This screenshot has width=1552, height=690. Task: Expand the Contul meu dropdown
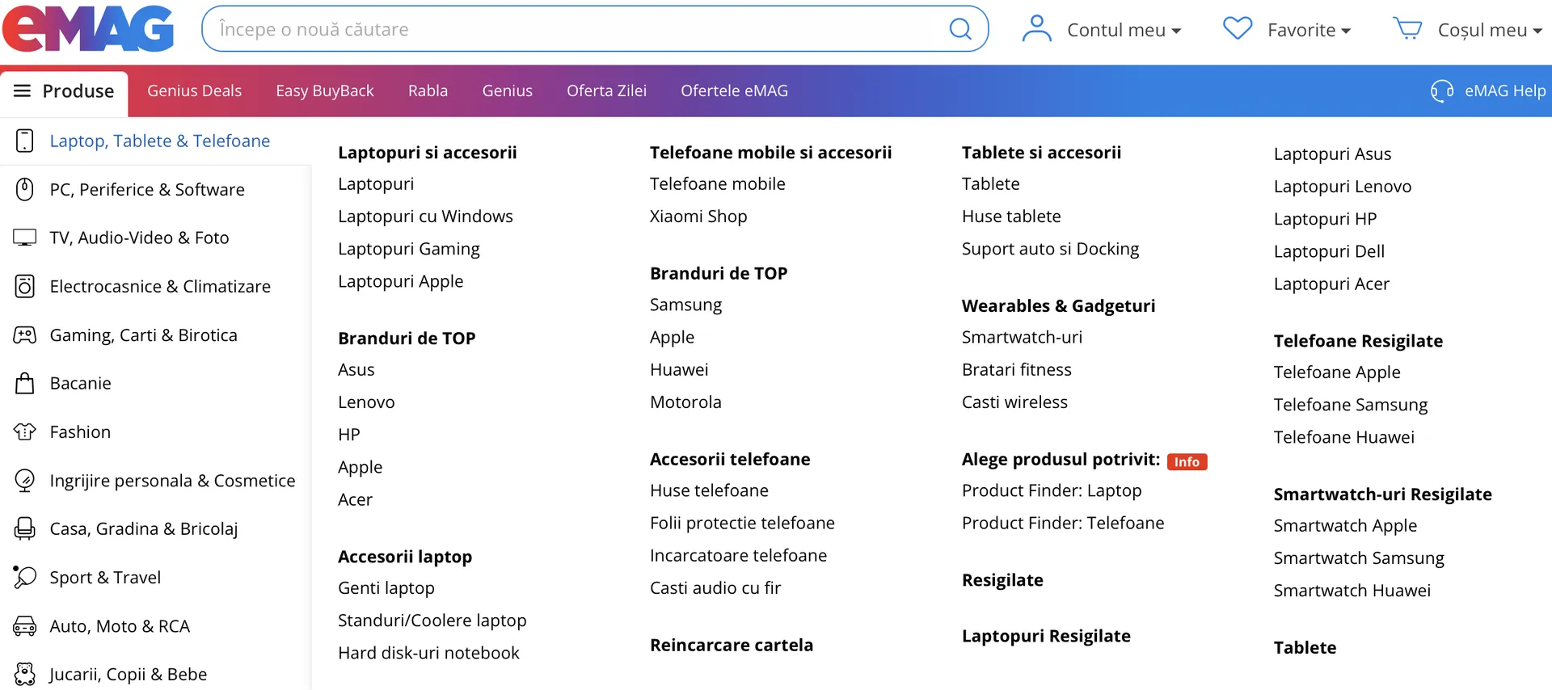1124,30
